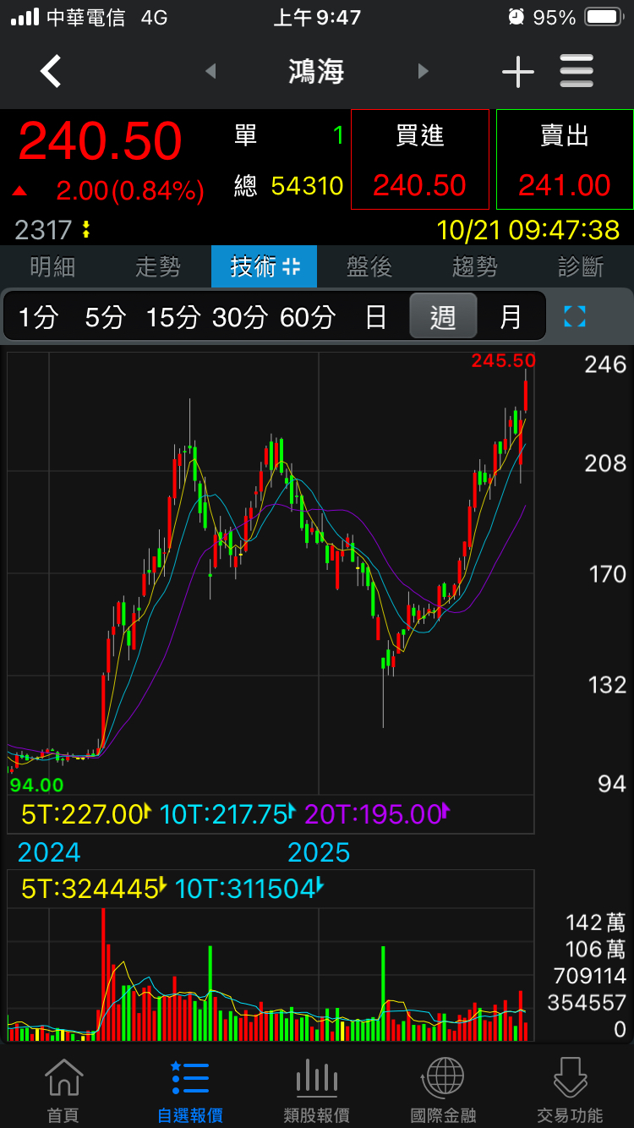Select the 15分 interval
This screenshot has height=1128, width=634.
(172, 317)
